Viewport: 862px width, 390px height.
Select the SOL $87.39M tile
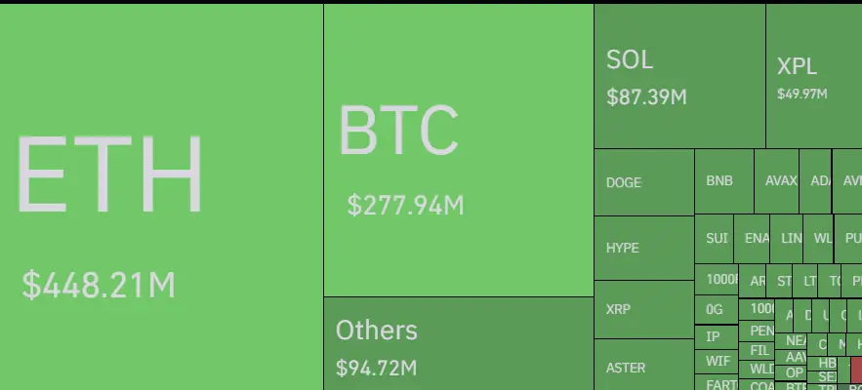click(679, 76)
